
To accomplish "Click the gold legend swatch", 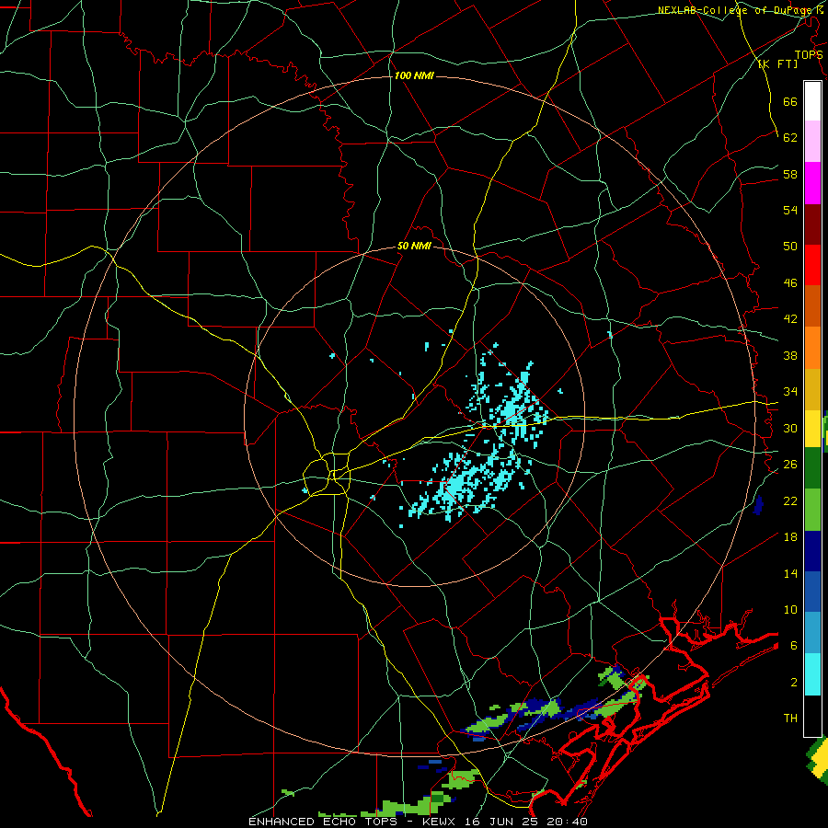I will [812, 389].
